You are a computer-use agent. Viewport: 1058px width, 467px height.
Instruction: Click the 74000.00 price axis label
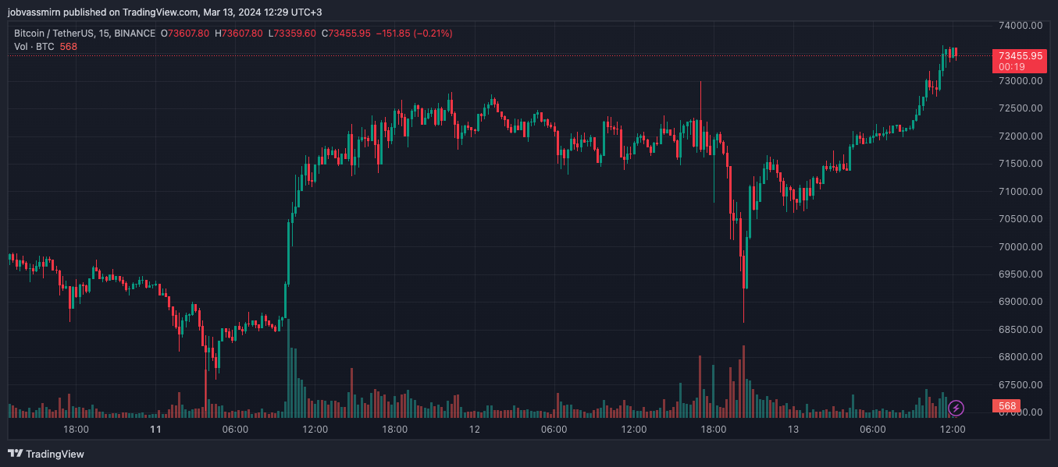coord(1021,26)
